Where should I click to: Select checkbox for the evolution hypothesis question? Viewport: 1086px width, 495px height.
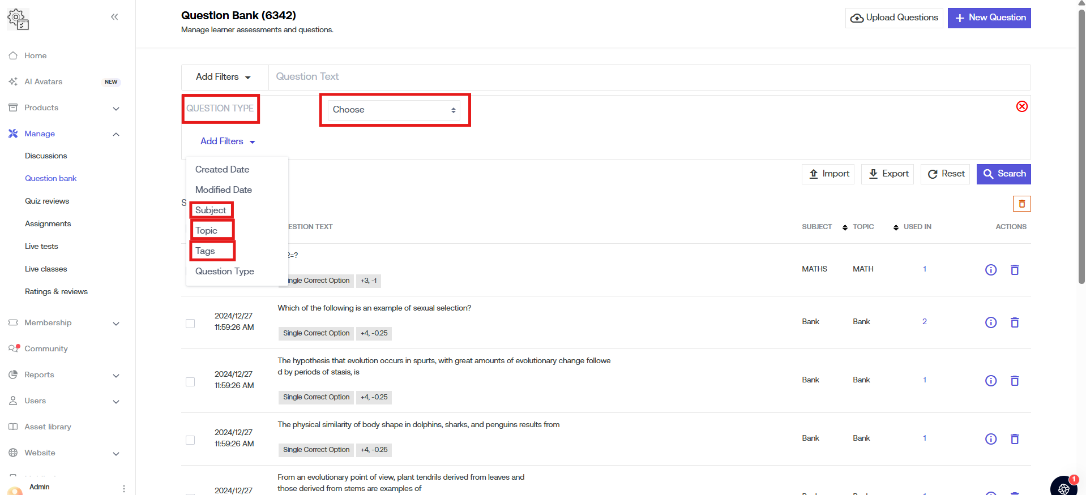[x=190, y=382]
